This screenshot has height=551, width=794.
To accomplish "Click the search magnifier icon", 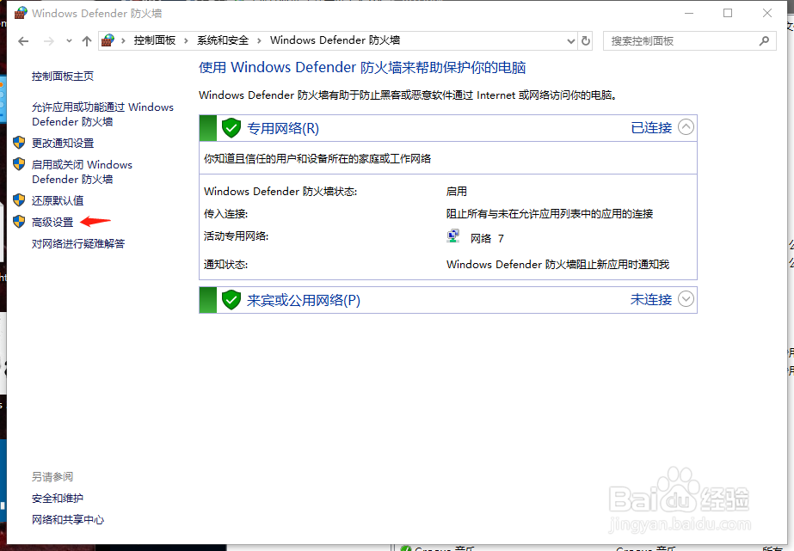I will pyautogui.click(x=764, y=41).
